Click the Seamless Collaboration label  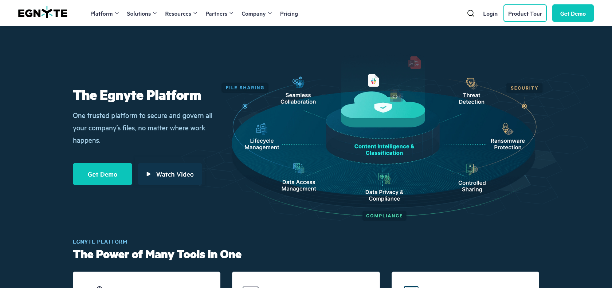pos(298,98)
